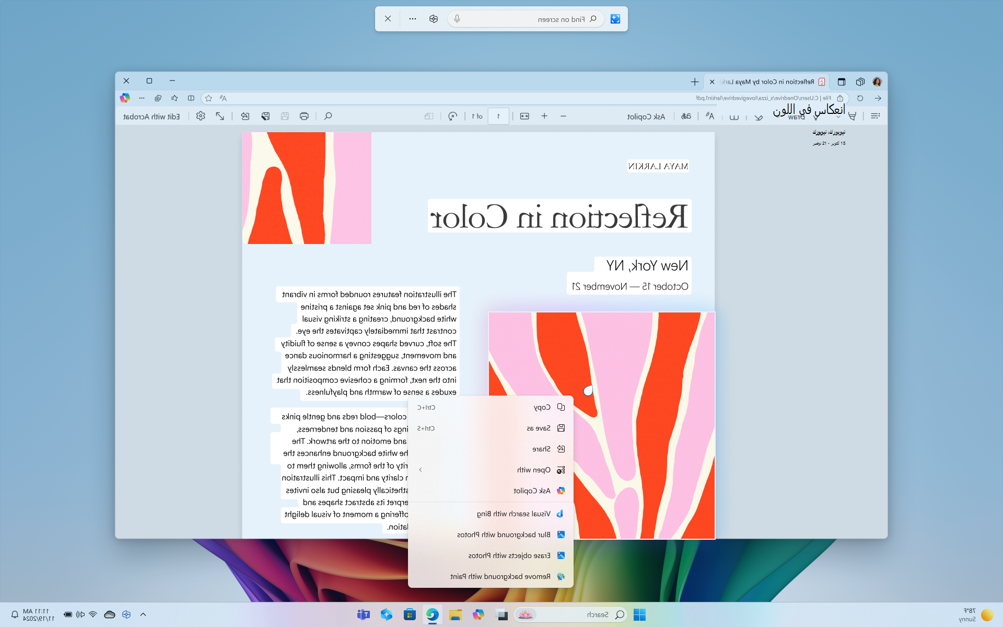Image resolution: width=1003 pixels, height=627 pixels.
Task: Select the small cropped artwork image
Action: click(x=307, y=188)
